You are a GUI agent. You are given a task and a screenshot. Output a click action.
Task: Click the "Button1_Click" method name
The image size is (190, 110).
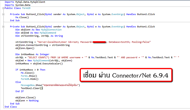[x=35, y=27]
